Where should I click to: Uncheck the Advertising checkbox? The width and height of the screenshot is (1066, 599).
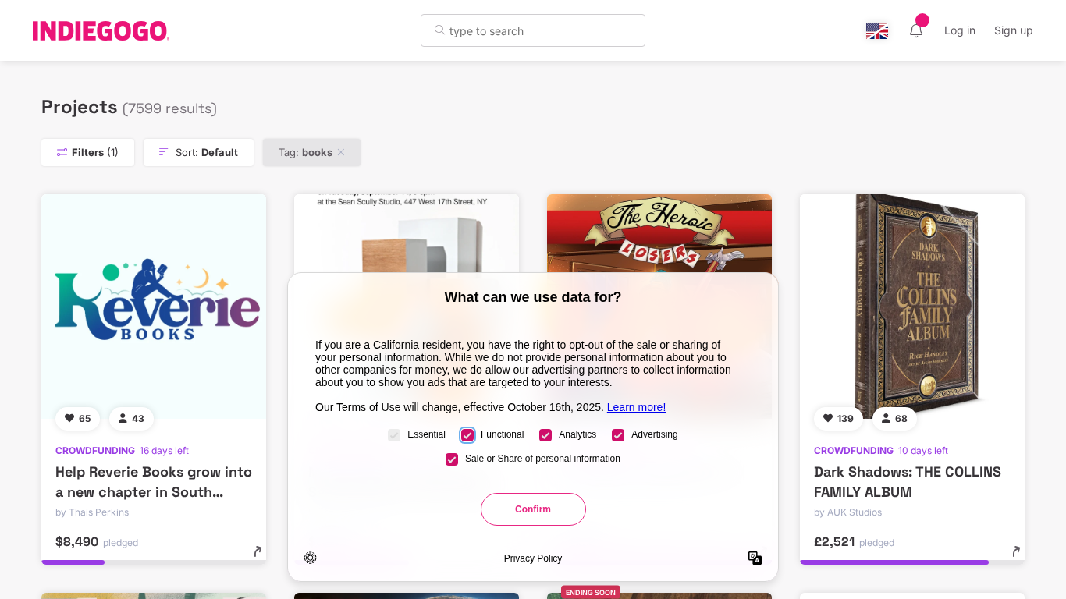(x=618, y=435)
